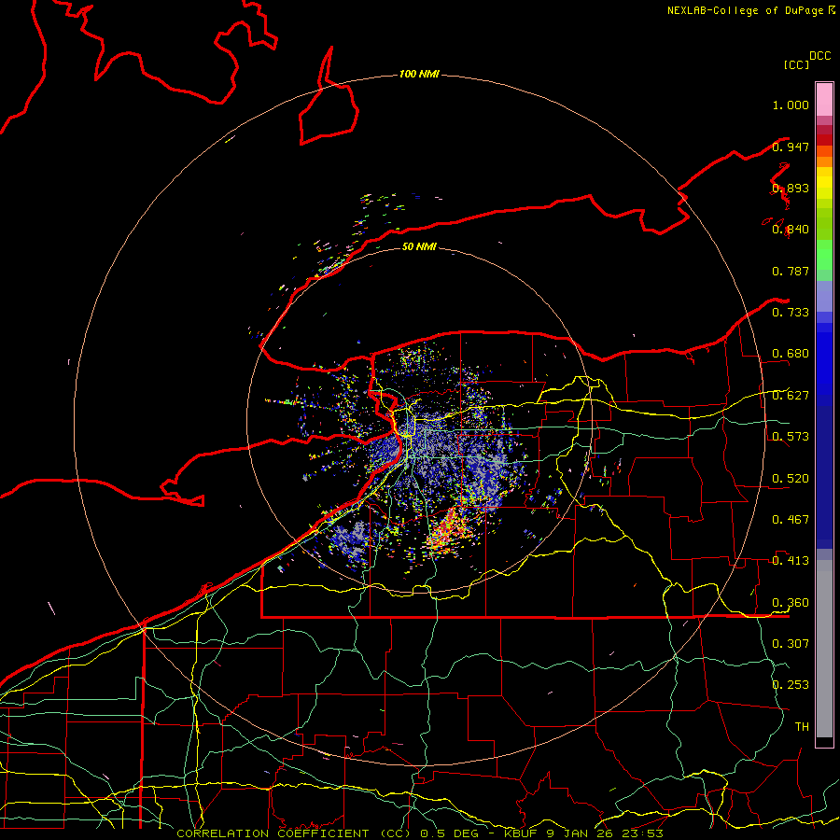
Task: Click the 0.467 scale value
Action: point(791,520)
